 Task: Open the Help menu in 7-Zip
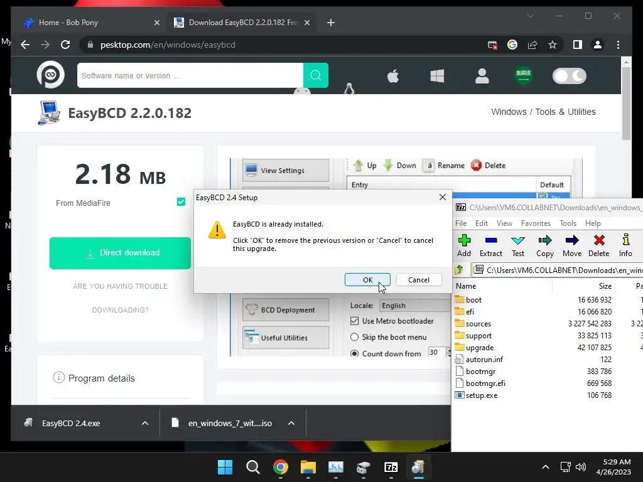[x=593, y=223]
